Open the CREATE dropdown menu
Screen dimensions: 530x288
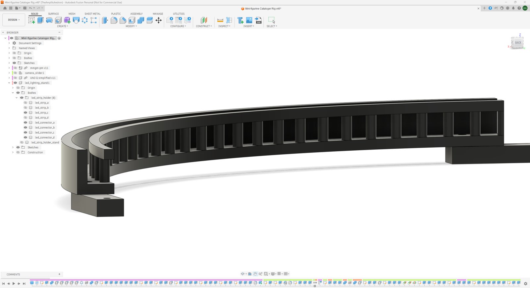pyautogui.click(x=62, y=26)
